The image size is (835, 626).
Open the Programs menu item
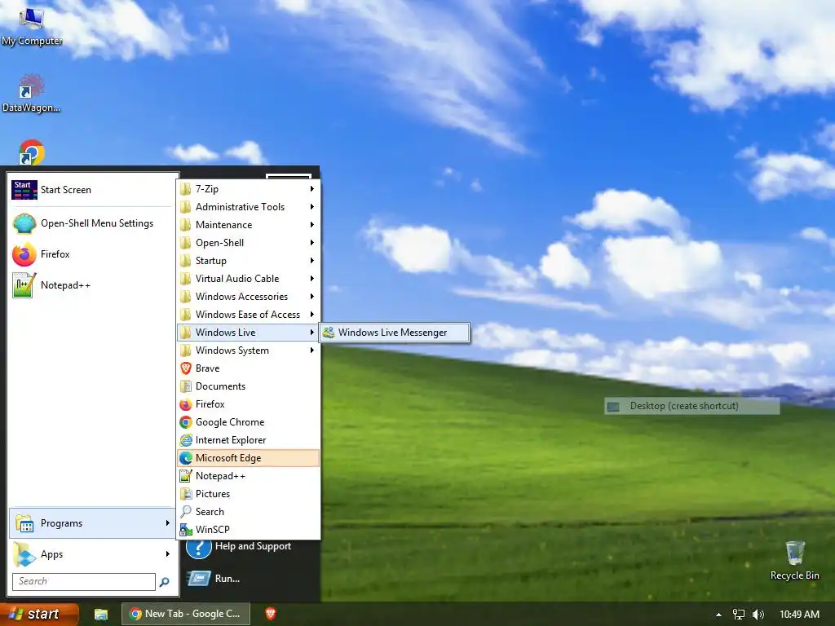[x=93, y=523]
